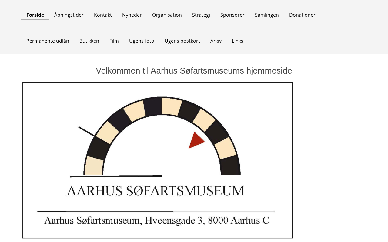Browse the Arkiv section

pos(216,41)
